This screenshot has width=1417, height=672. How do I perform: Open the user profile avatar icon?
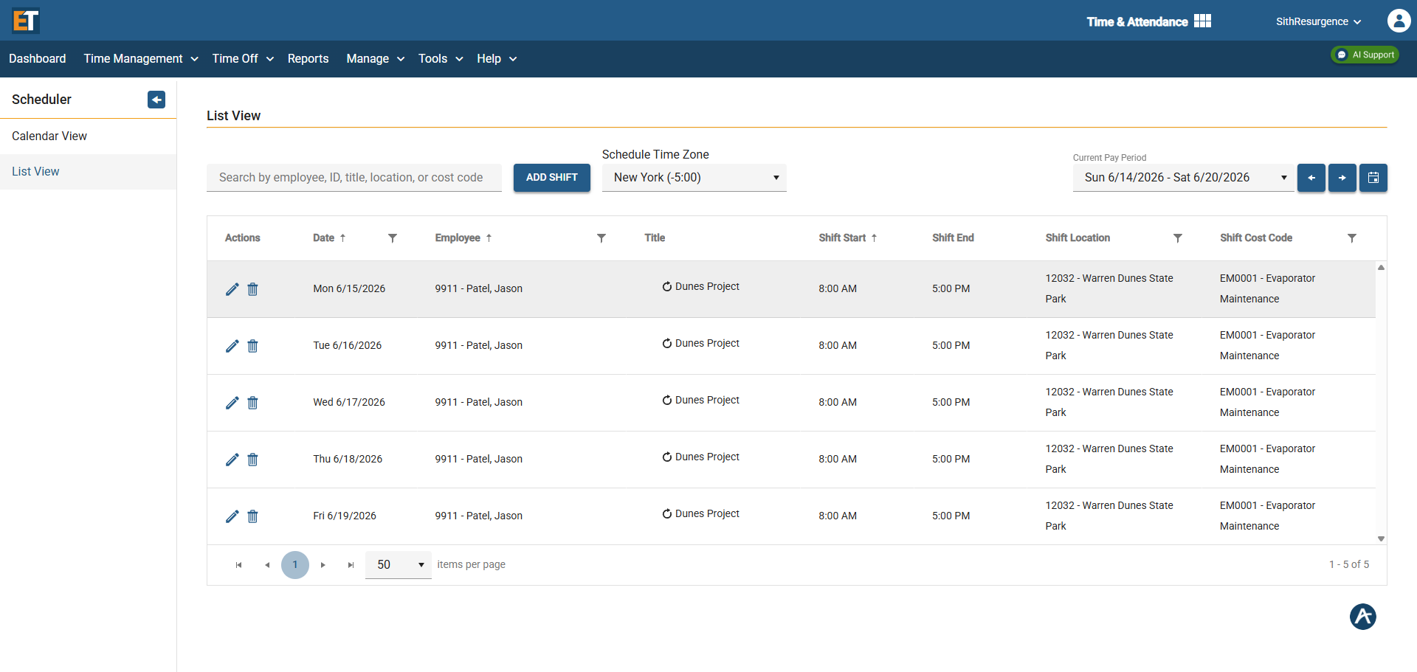click(1399, 21)
